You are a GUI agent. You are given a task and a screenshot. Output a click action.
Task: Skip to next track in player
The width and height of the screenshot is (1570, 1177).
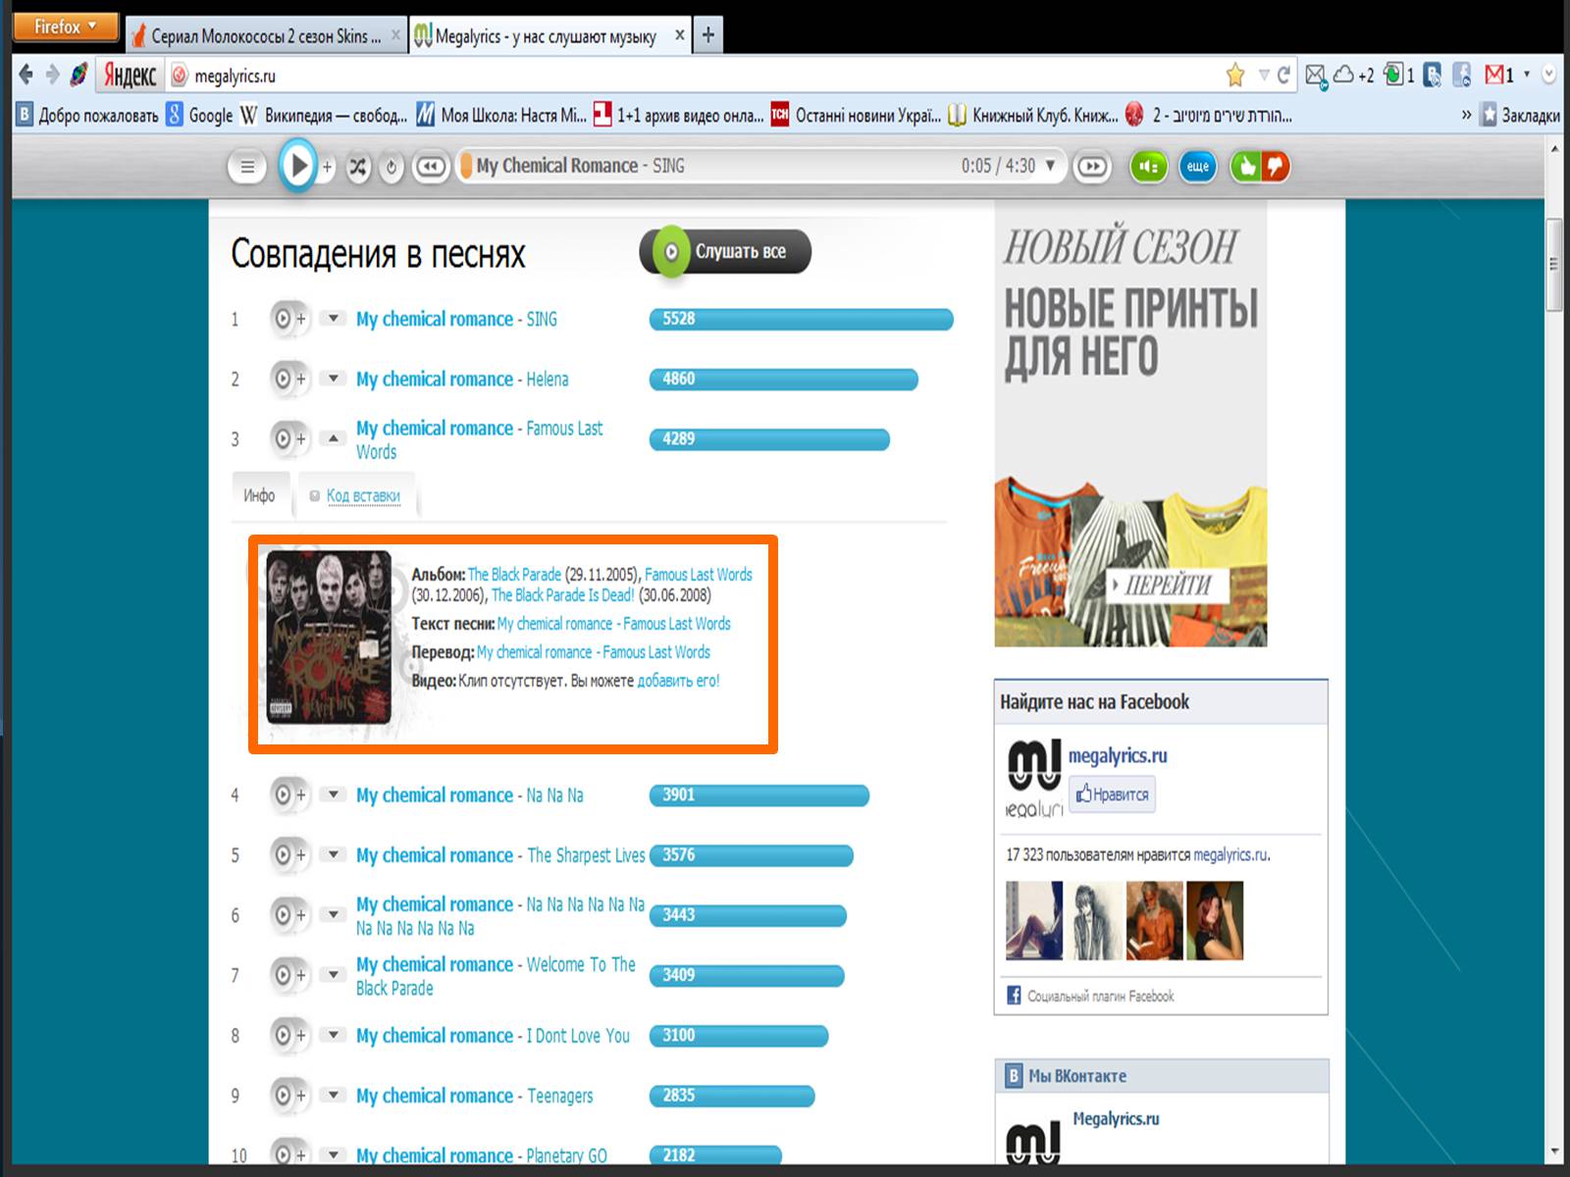click(1091, 167)
